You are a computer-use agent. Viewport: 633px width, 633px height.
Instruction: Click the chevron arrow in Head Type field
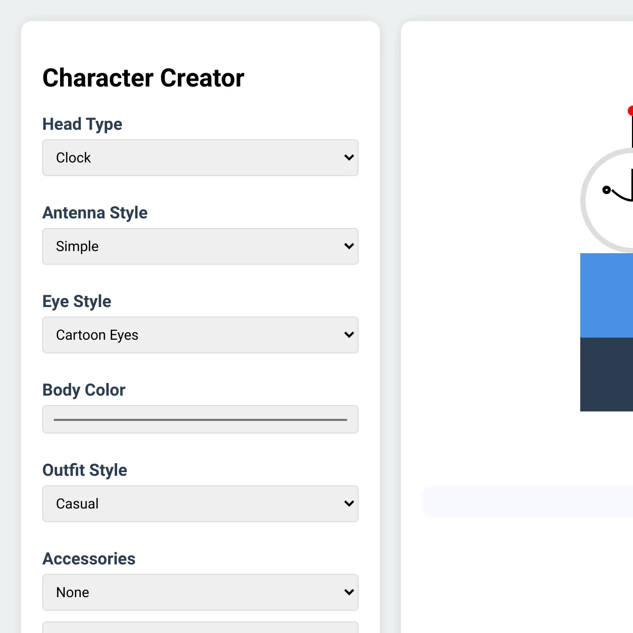pos(349,158)
